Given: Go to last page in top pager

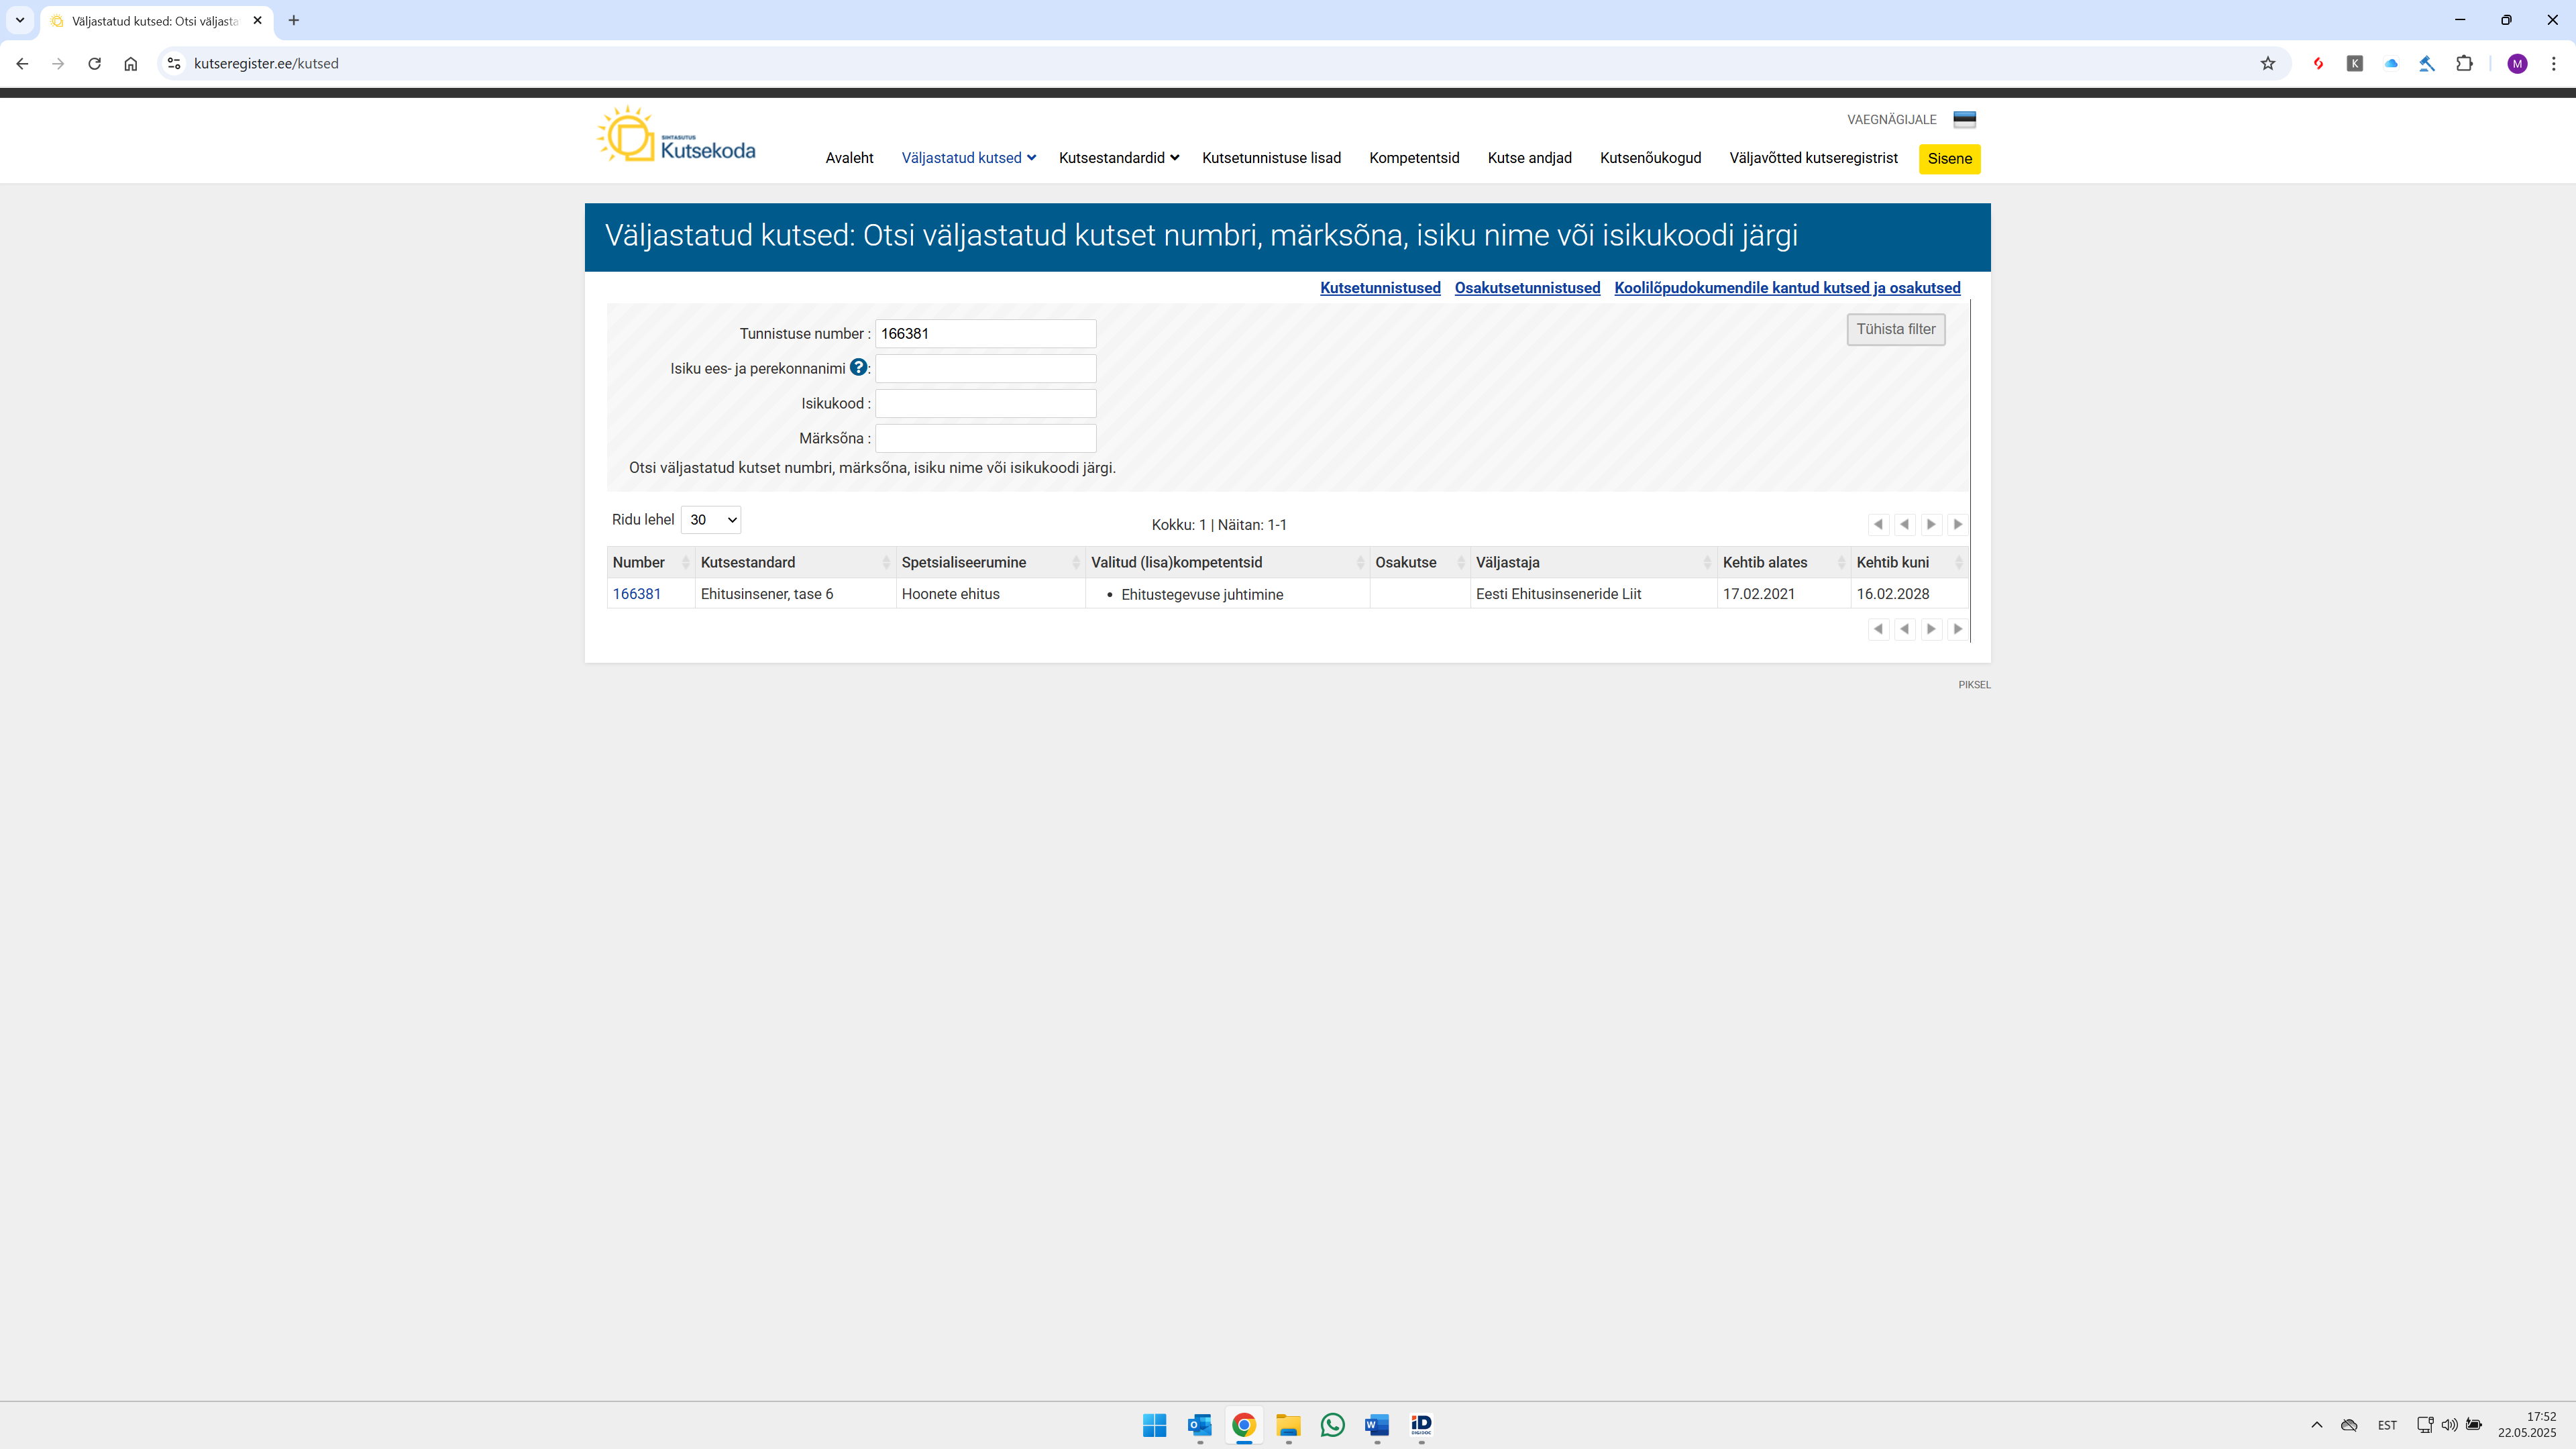Looking at the screenshot, I should (x=1958, y=524).
